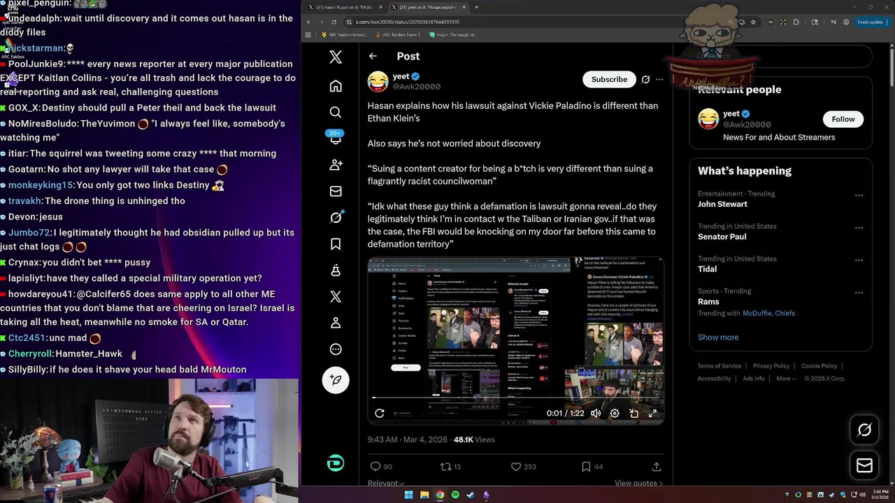The height and width of the screenshot is (503, 895).
Task: Open the Premium X icon in sidebar
Action: (336, 297)
